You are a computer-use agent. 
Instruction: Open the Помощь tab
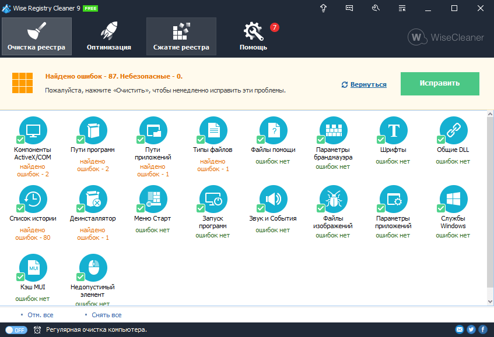coord(254,37)
